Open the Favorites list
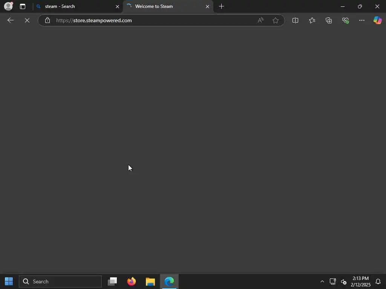Image resolution: width=386 pixels, height=289 pixels. [312, 20]
